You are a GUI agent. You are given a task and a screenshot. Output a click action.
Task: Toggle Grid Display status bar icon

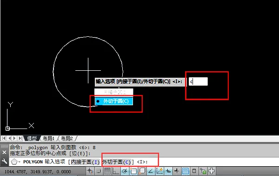107,171
